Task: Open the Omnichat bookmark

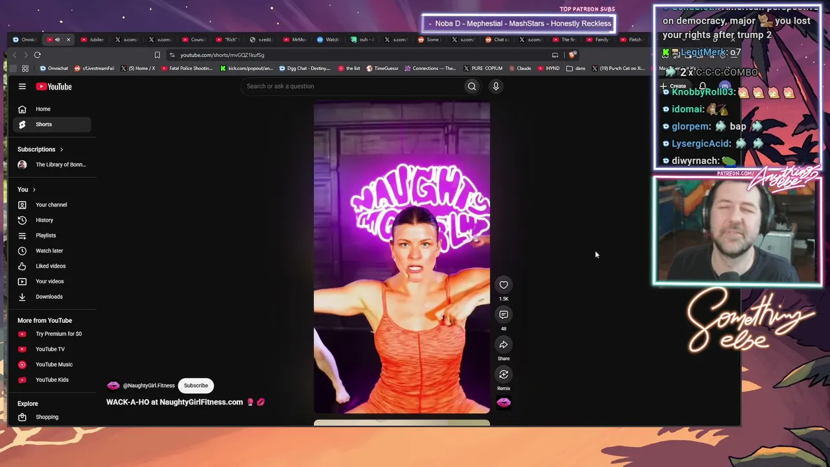Action: [x=54, y=68]
